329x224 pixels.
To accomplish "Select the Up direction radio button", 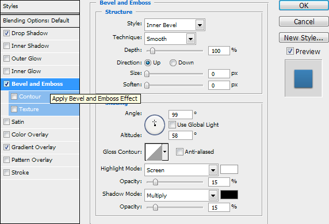I will click(x=148, y=63).
